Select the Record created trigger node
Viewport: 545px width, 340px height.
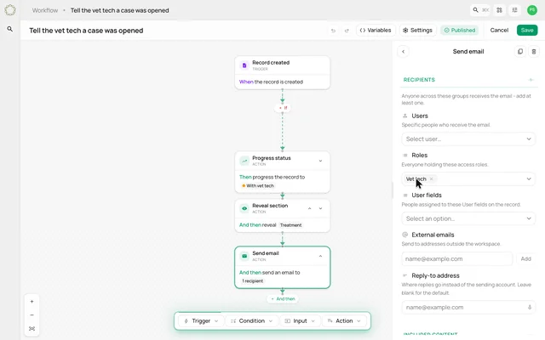(x=282, y=72)
